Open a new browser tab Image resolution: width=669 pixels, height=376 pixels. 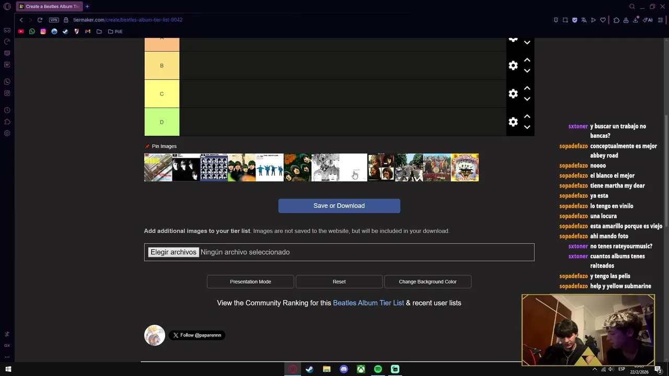tap(87, 6)
